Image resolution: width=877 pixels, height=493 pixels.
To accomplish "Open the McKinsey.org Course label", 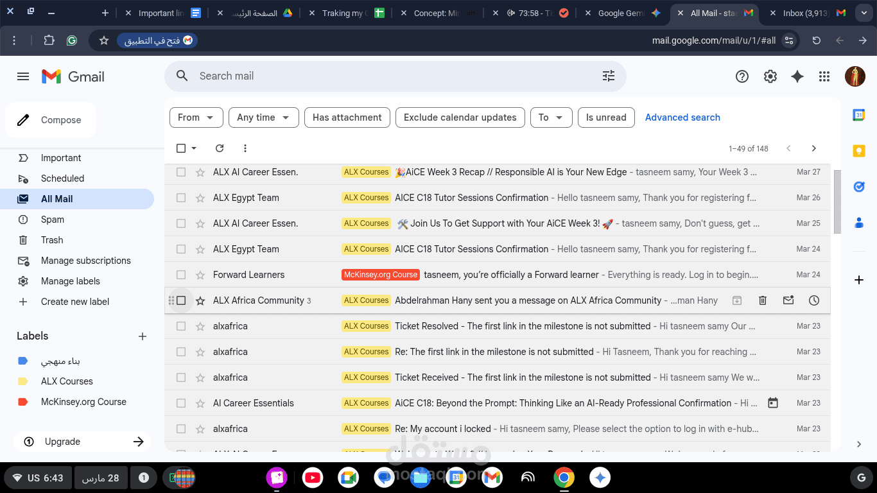I will pyautogui.click(x=77, y=402).
